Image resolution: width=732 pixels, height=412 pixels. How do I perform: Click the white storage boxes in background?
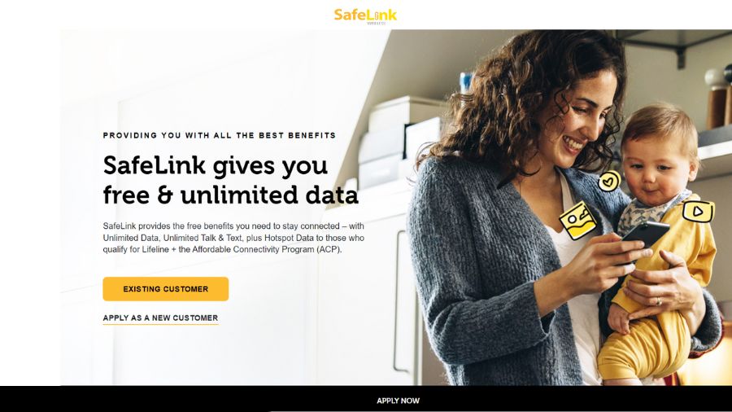coord(402,140)
